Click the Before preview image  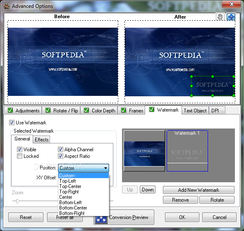[x=63, y=62]
